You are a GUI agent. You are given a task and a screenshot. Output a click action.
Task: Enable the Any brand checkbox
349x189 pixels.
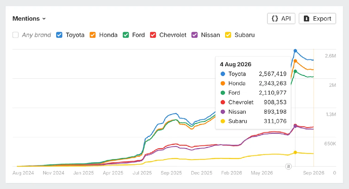pos(15,35)
